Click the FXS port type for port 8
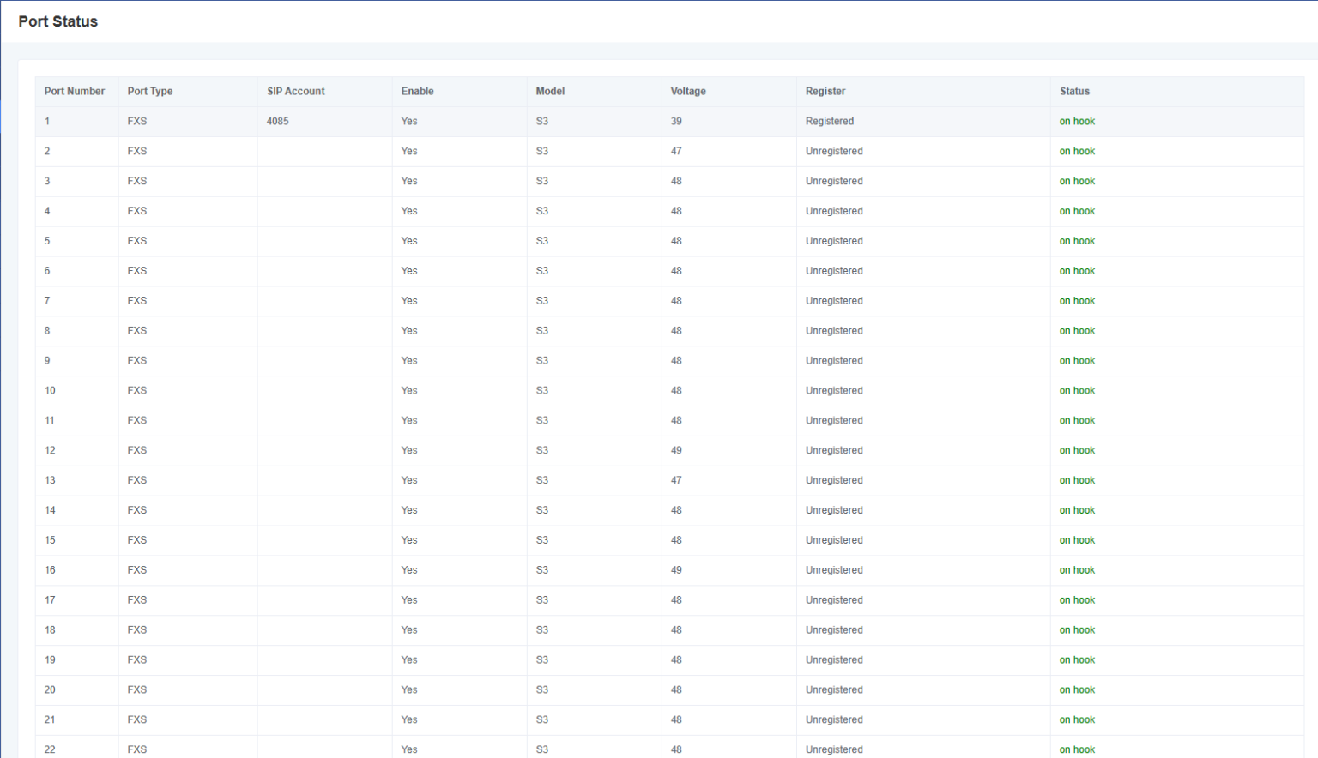Viewport: 1318px width, 758px height. (137, 331)
